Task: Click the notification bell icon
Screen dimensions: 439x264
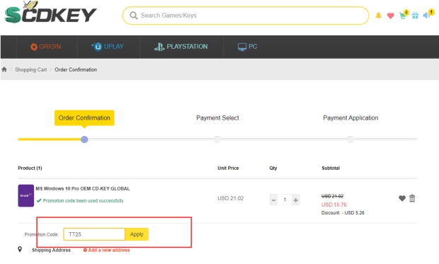Action: [x=378, y=16]
